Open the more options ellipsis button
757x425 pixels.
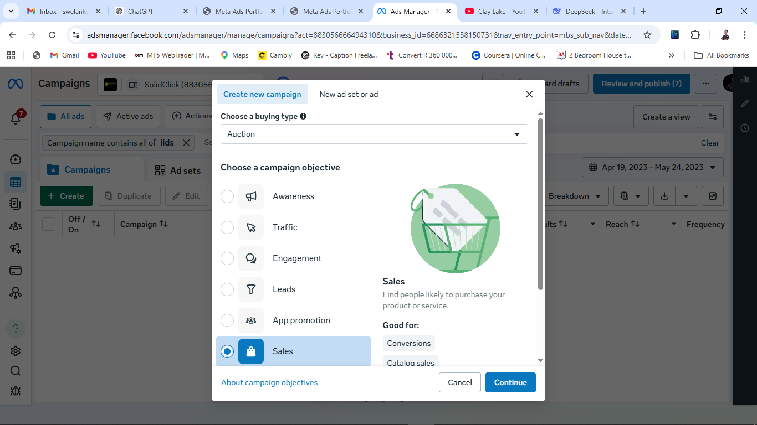point(705,84)
